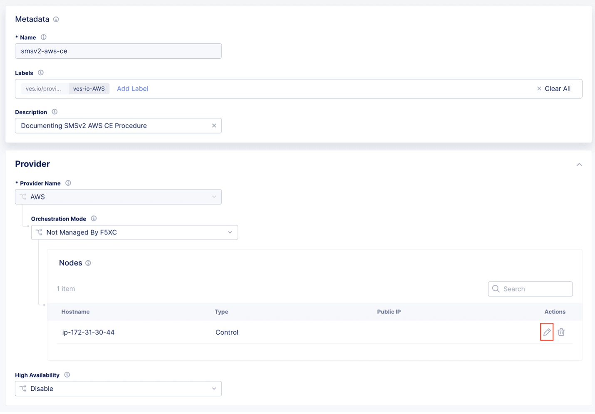Click the pencil edit icon for node
The height and width of the screenshot is (414, 595).
pos(547,332)
